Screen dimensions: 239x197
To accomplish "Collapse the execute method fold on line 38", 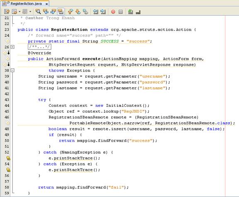I will 12,70.
